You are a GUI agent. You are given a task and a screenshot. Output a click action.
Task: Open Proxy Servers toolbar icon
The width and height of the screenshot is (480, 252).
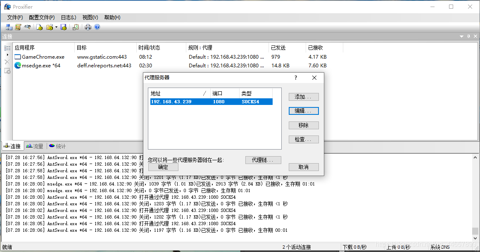pos(9,27)
